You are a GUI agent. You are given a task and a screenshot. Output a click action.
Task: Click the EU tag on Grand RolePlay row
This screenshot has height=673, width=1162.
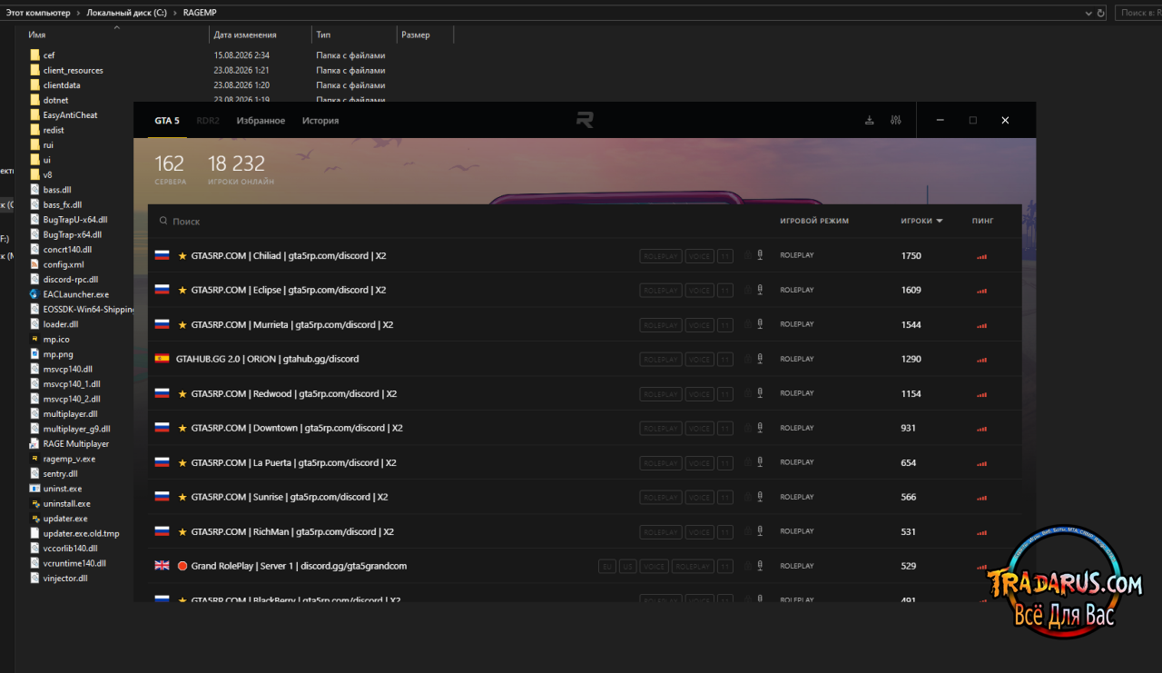606,567
